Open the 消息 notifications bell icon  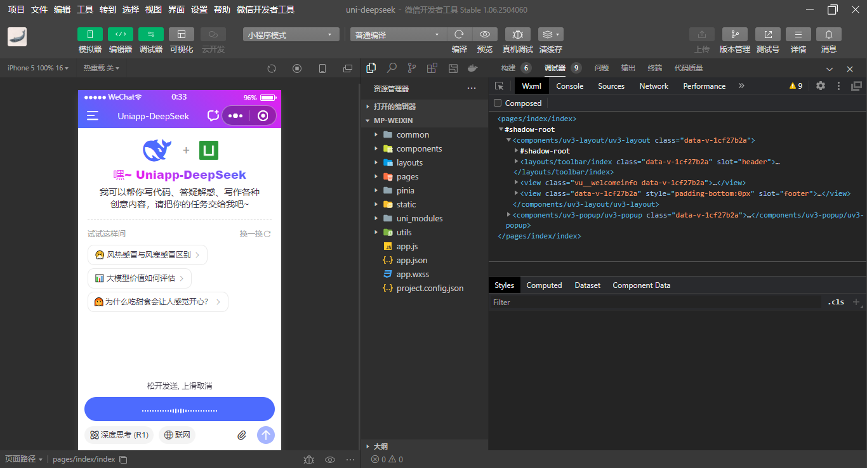click(x=829, y=34)
